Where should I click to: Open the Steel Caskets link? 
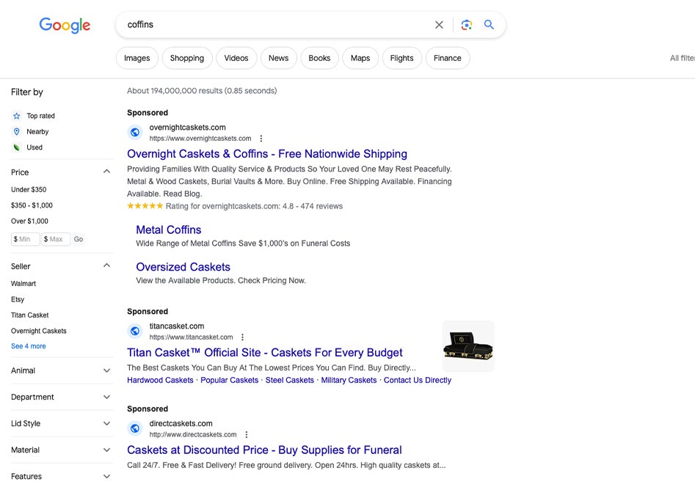tap(289, 380)
